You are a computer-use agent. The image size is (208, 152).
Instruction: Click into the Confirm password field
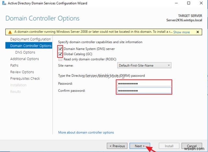144,91
